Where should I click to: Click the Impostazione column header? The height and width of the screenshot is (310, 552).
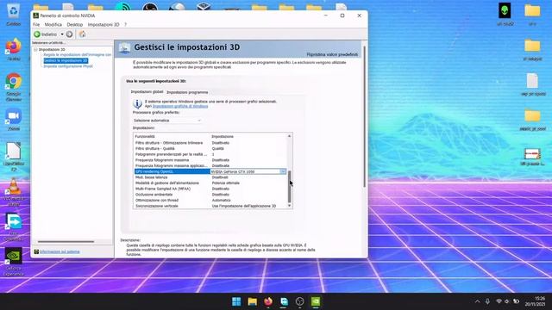tap(248, 136)
